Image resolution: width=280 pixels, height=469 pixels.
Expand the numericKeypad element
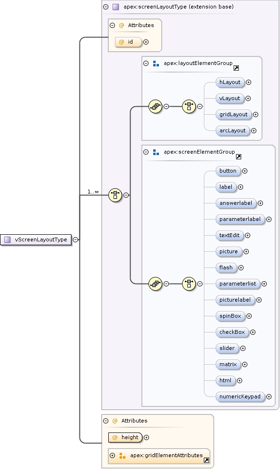point(269,397)
